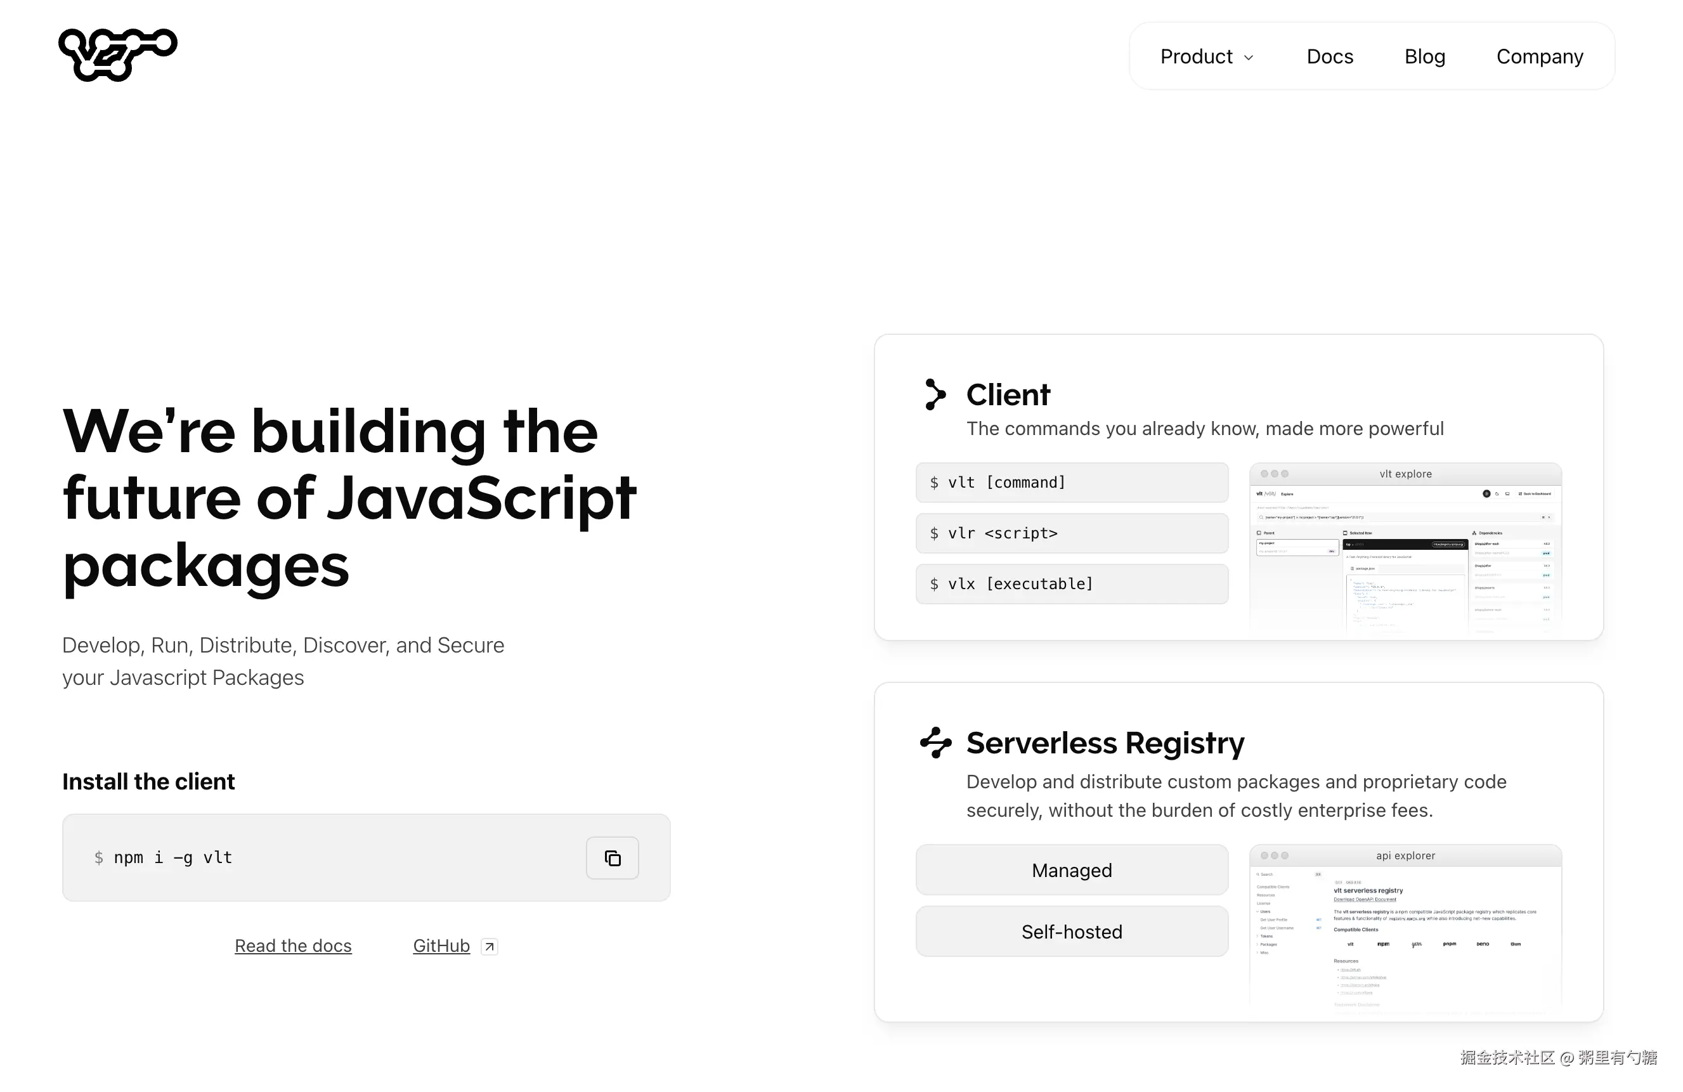The height and width of the screenshot is (1092, 1683).
Task: Select the vlt [command] option
Action: click(1071, 483)
